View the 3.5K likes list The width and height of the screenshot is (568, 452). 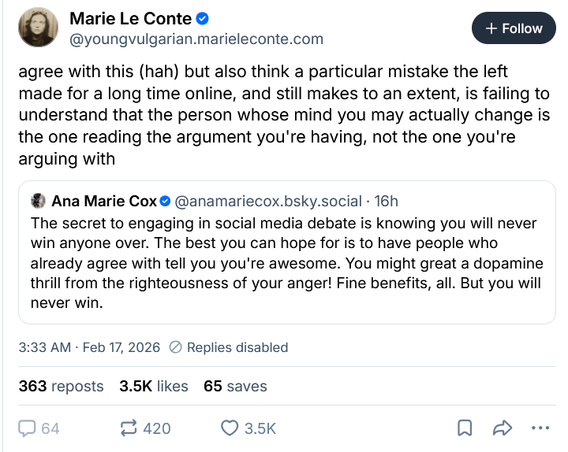[154, 386]
